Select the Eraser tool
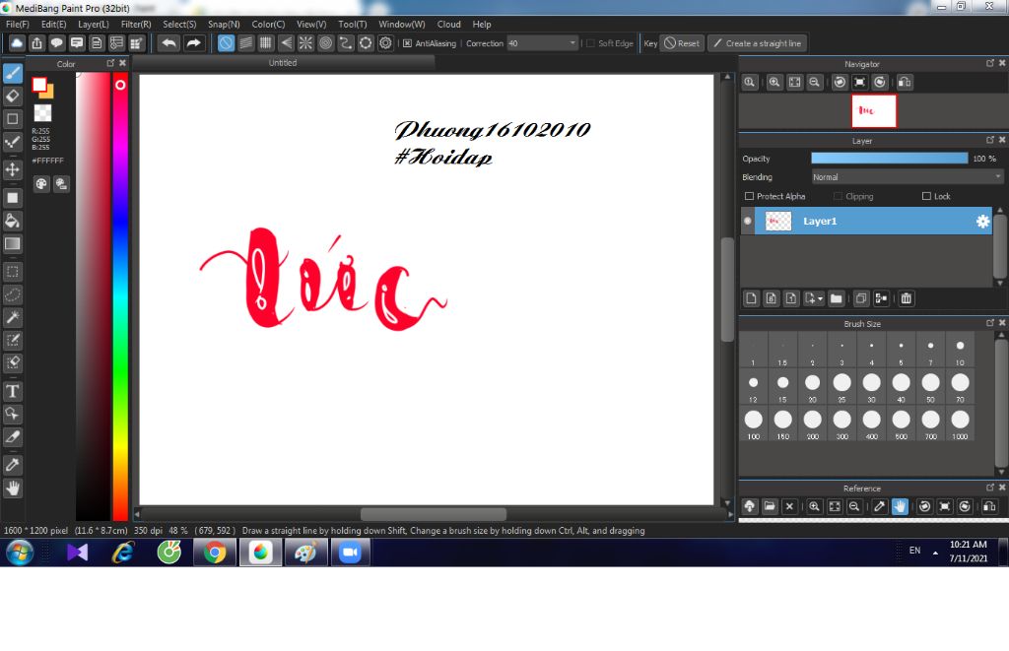 [12, 97]
